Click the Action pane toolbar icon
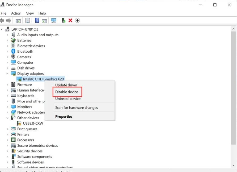237x172 pixels. point(44,21)
